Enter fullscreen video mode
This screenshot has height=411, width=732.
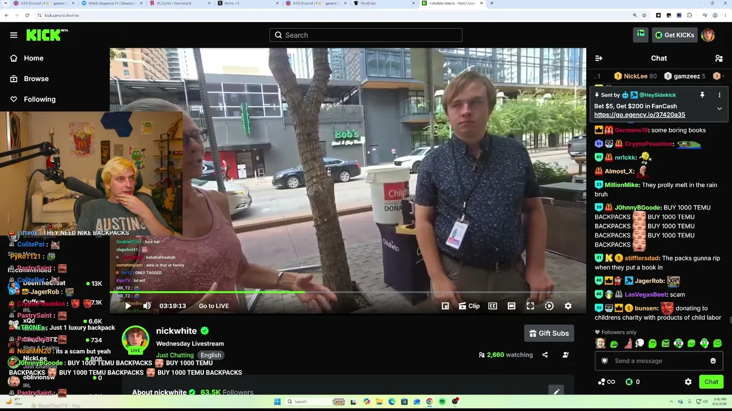click(530, 306)
